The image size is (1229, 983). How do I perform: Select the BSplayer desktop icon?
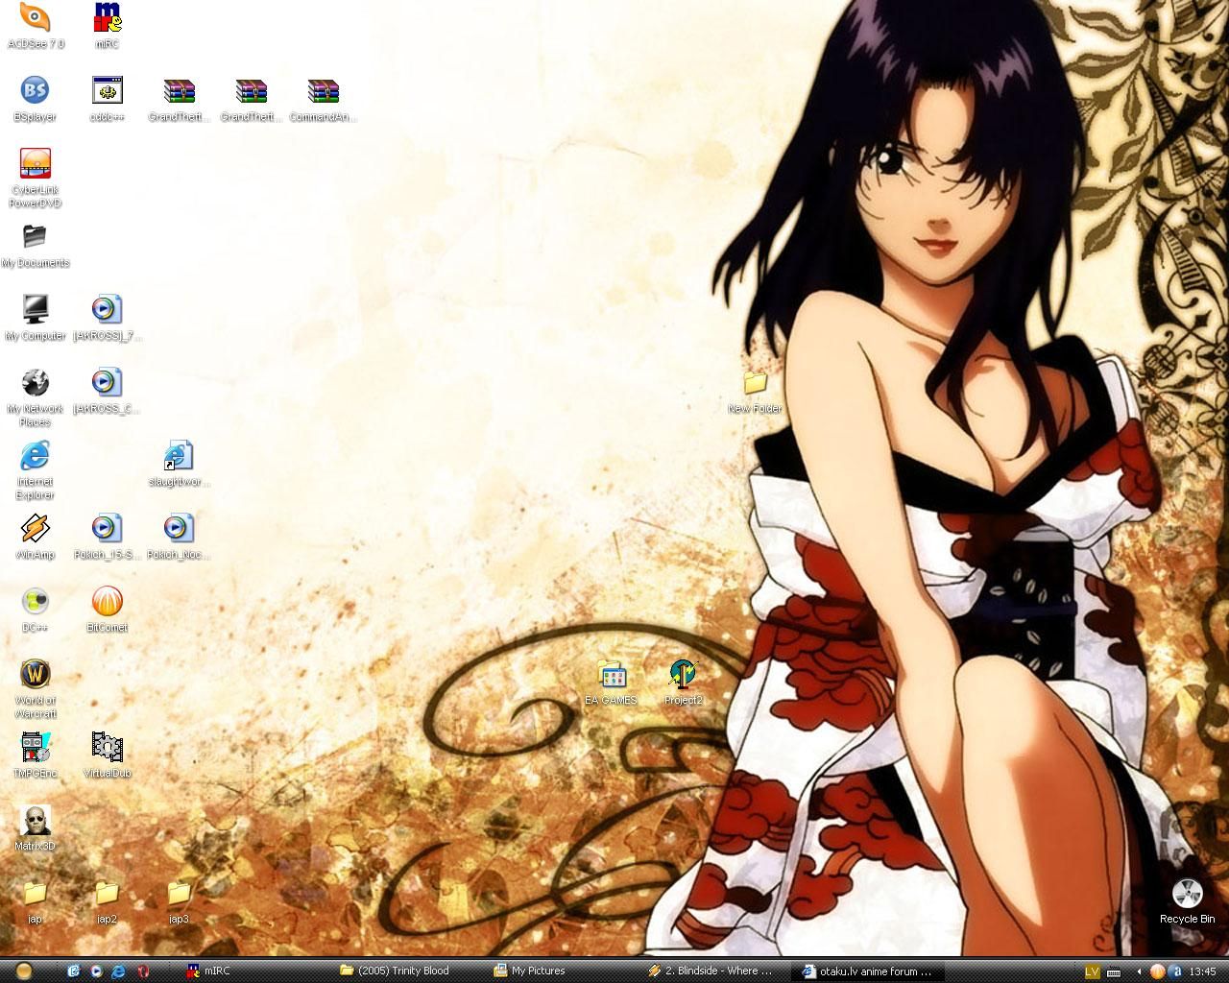pyautogui.click(x=35, y=98)
